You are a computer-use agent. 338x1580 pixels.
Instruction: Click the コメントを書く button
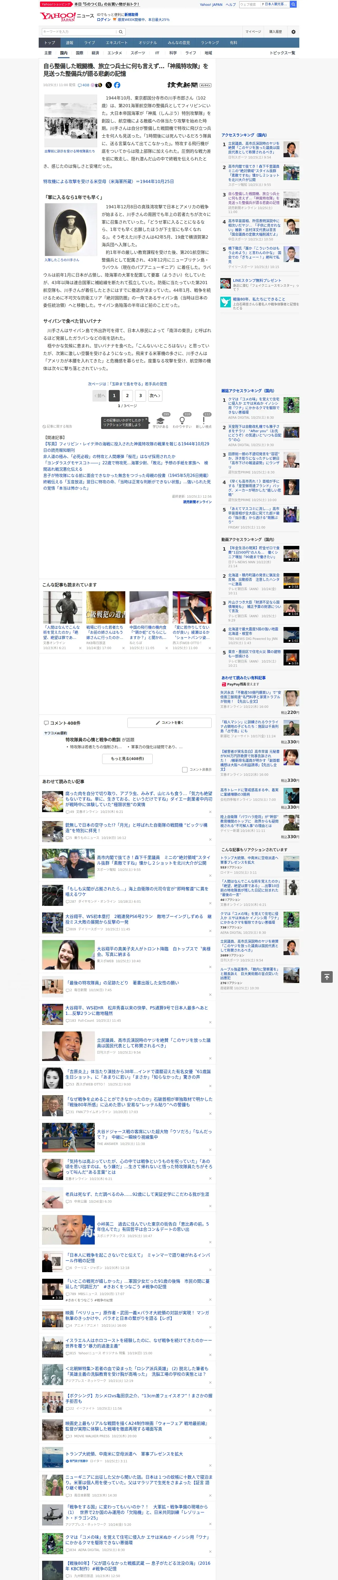(169, 723)
